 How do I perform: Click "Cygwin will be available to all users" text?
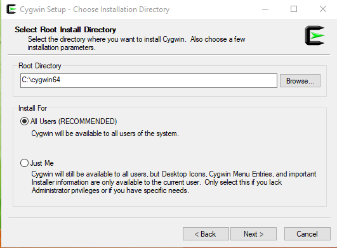(x=105, y=133)
